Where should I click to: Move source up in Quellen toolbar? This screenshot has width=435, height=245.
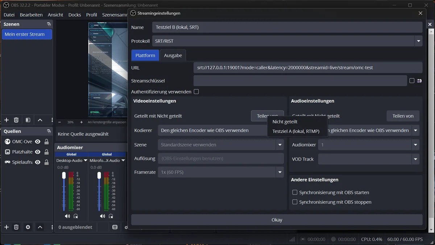pyautogui.click(x=40, y=227)
